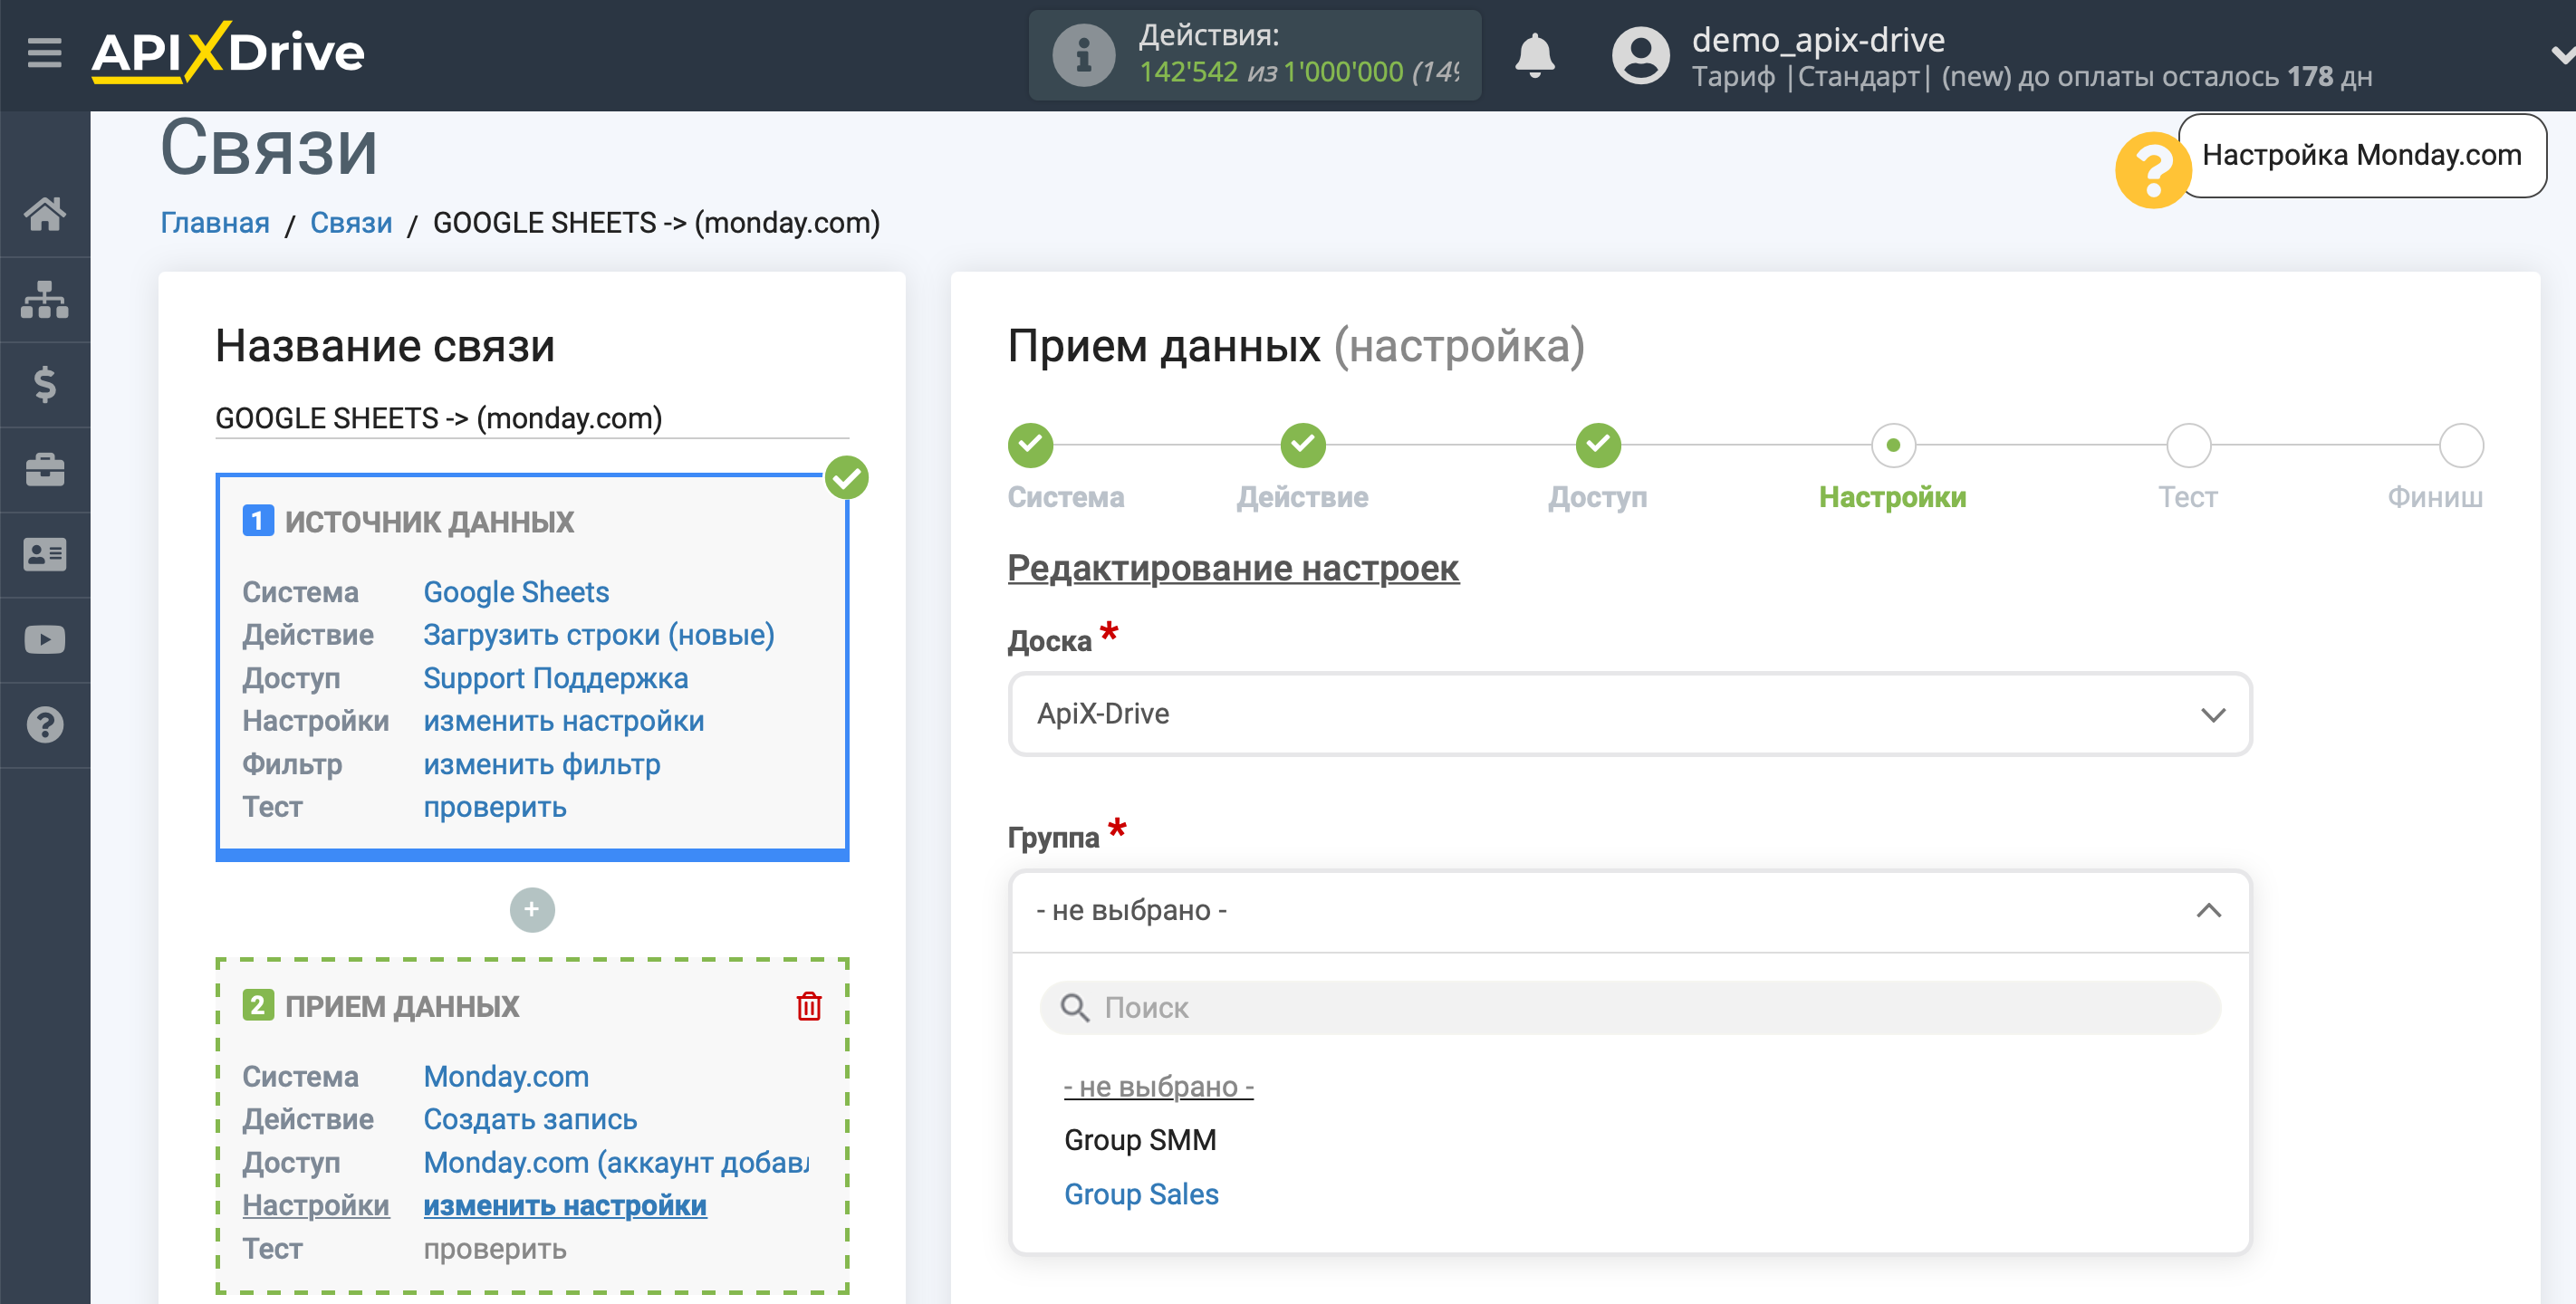Open Monday.com (аккаунт добавлен) access link
2576x1304 pixels.
pos(616,1162)
